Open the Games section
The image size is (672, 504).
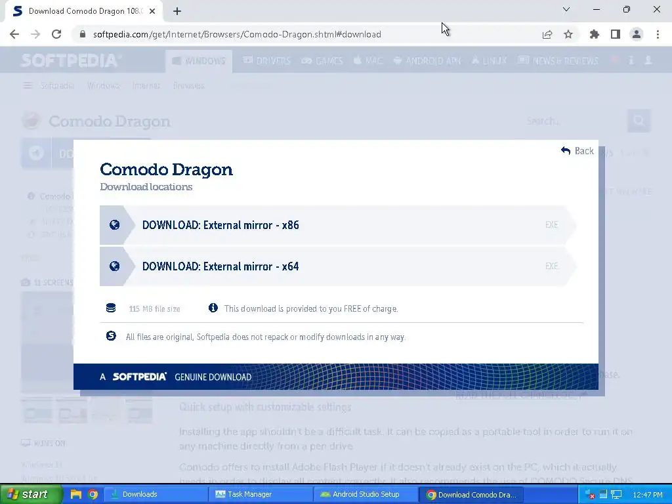[322, 61]
